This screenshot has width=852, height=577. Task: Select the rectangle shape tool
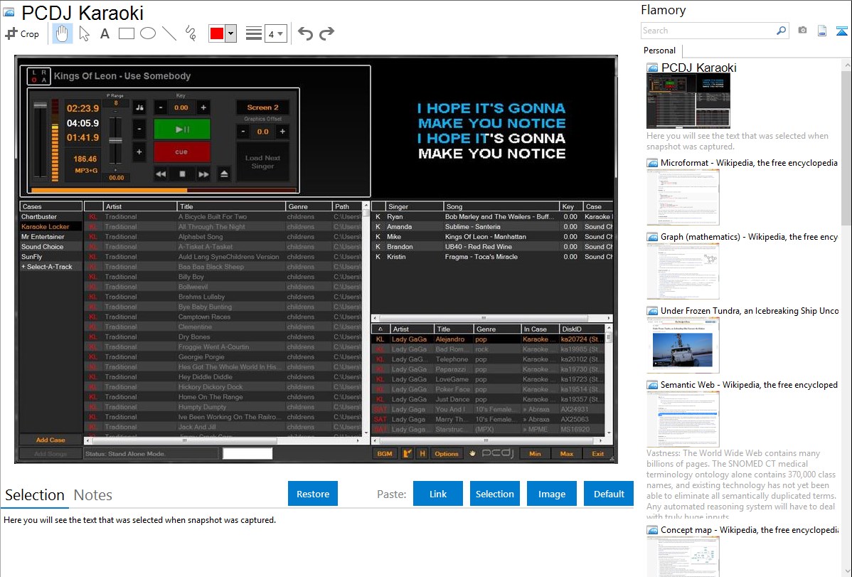coord(127,33)
